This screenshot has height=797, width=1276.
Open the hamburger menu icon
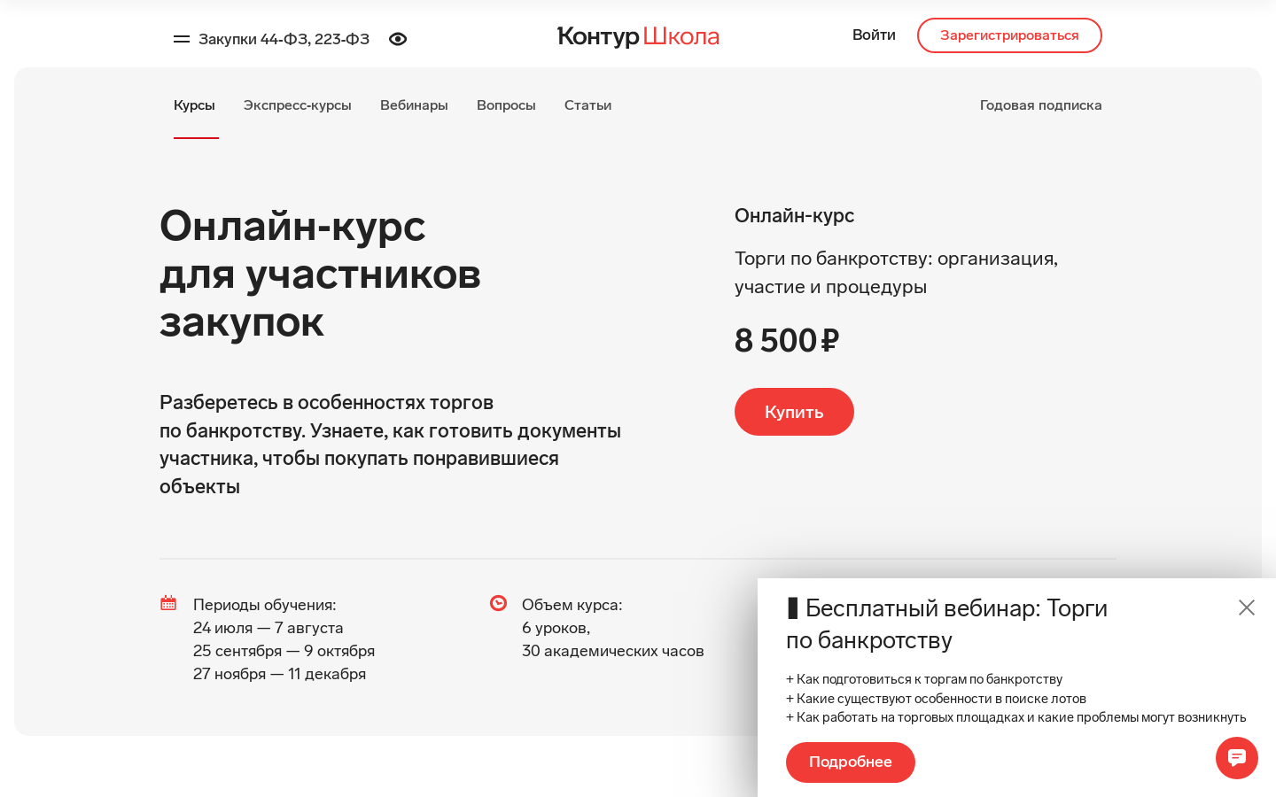point(182,39)
